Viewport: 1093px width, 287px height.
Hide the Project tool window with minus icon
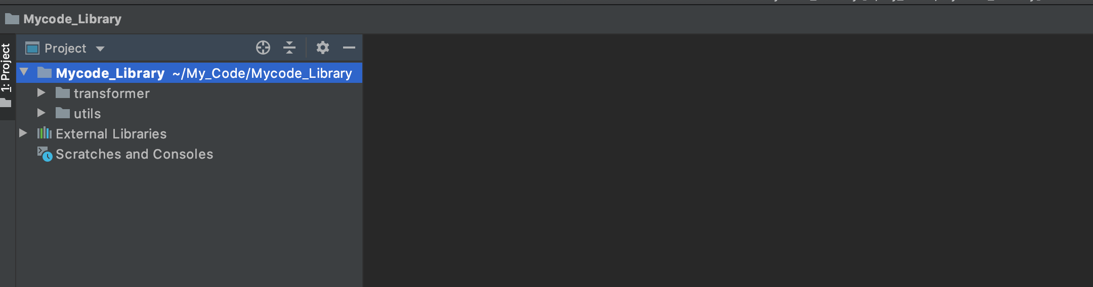click(x=349, y=47)
